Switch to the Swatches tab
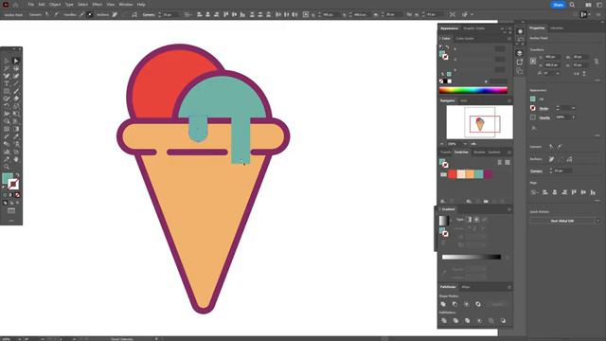The height and width of the screenshot is (341, 606). (461, 152)
